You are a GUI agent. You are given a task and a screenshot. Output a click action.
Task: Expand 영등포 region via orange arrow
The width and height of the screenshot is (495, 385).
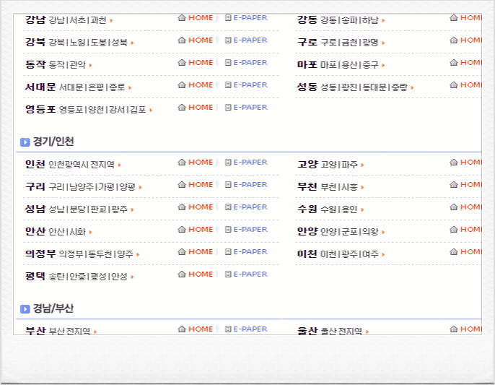click(151, 111)
